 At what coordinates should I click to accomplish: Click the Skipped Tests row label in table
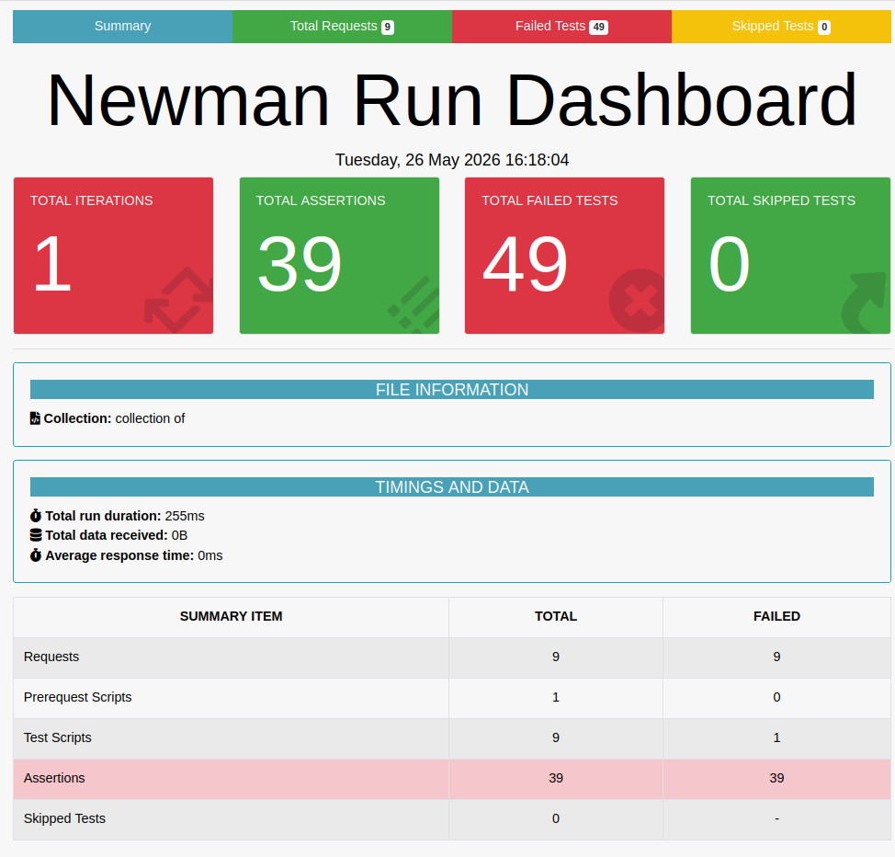click(x=64, y=818)
